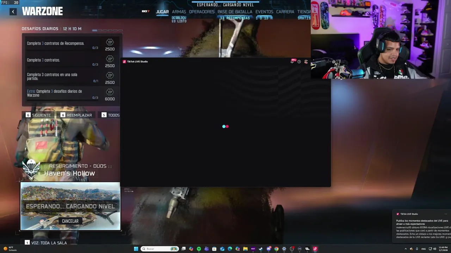Open the clock showing 11:49 PM
Viewport: 451px width, 253px height.
443,249
